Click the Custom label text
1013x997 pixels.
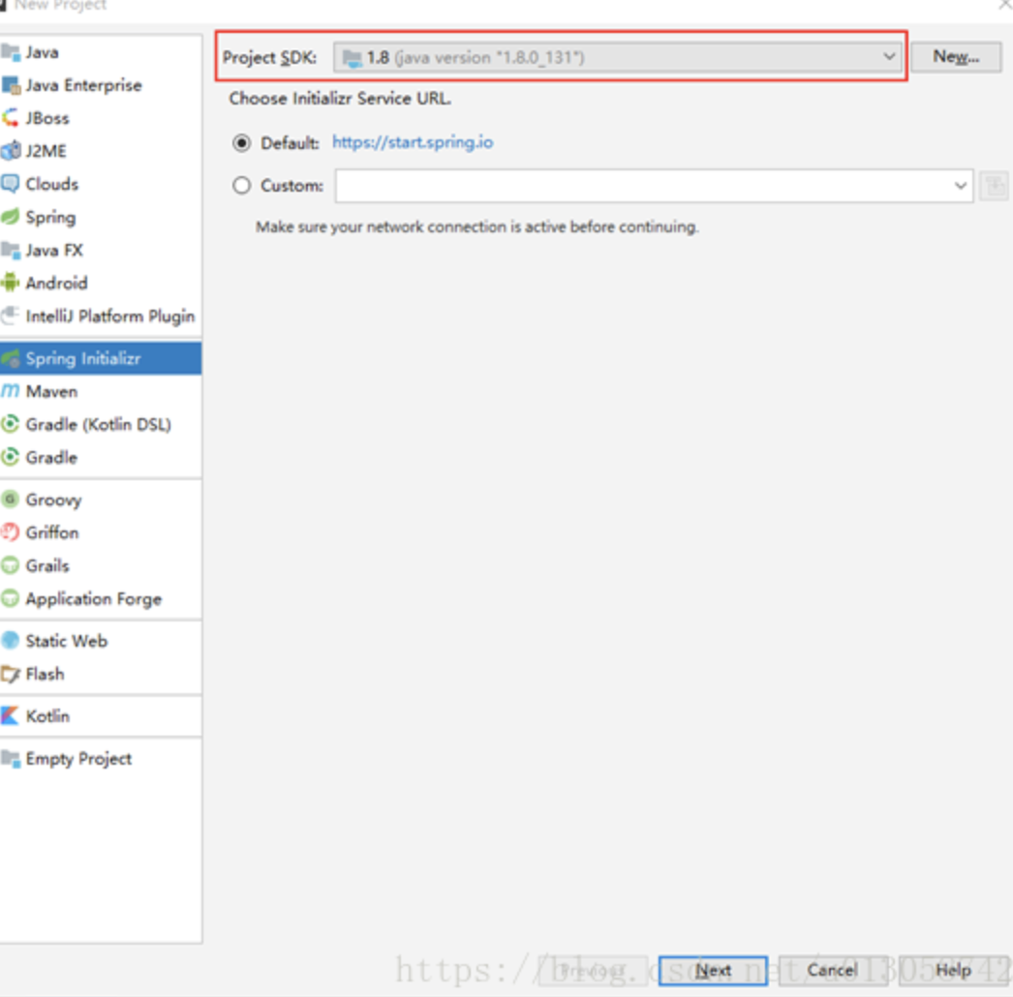292,186
